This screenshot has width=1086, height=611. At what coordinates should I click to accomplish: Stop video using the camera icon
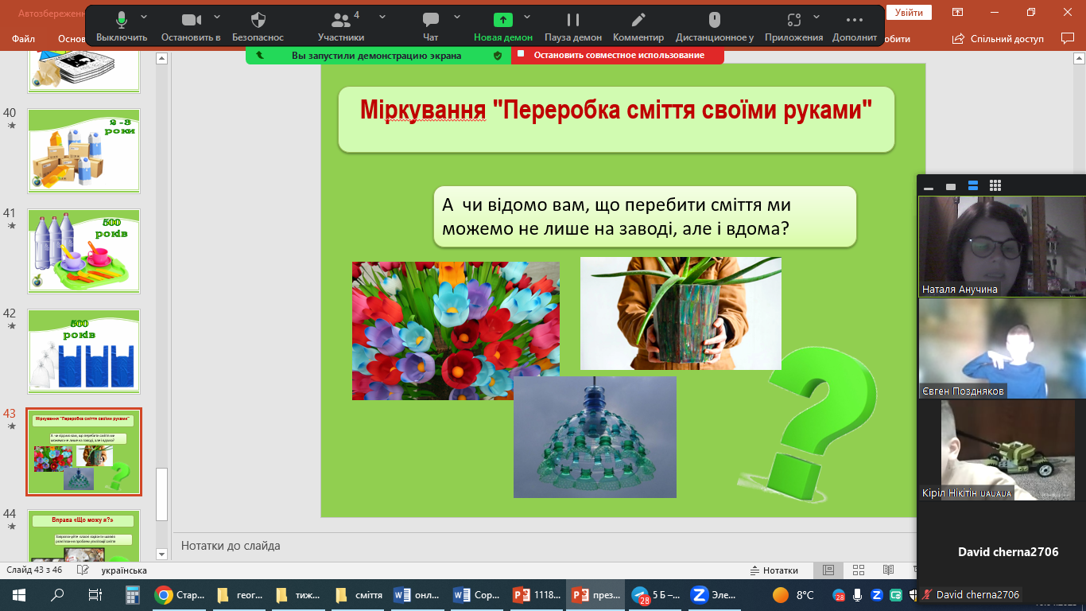(191, 21)
